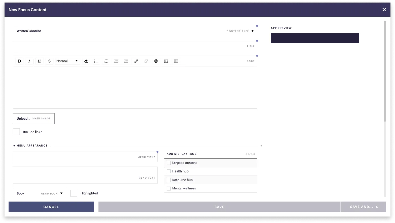Click the Save button
The width and height of the screenshot is (395, 223).
tap(219, 207)
